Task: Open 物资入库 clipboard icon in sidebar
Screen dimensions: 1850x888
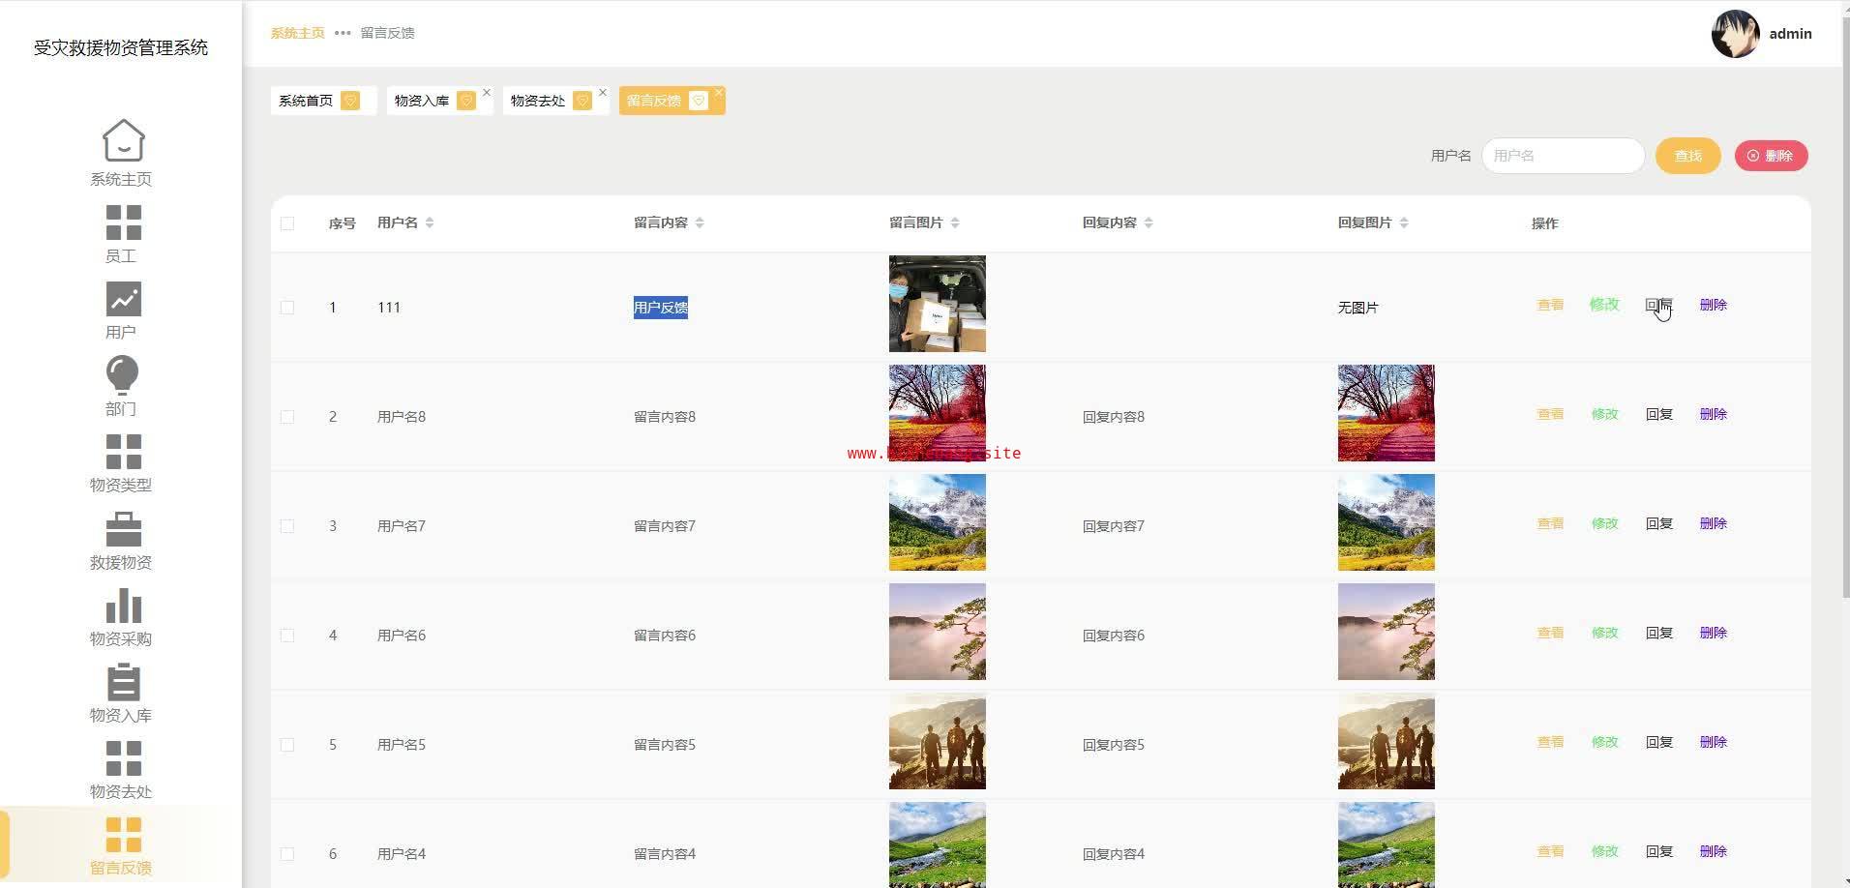Action: [123, 682]
